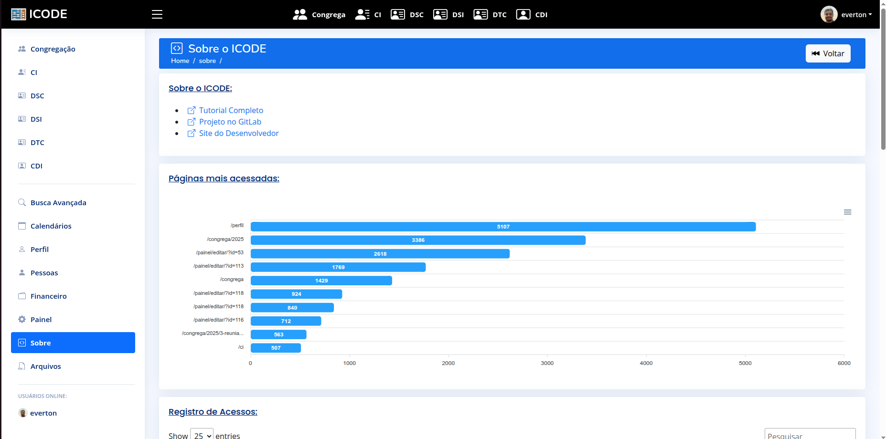
Task: Click the Home breadcrumb link
Action: coord(180,61)
